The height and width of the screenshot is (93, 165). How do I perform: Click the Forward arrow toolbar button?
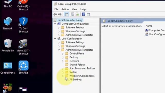click(60, 14)
